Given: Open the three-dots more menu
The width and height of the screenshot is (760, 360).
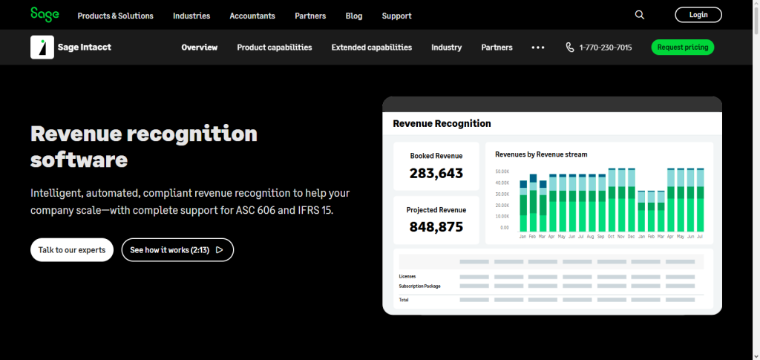Looking at the screenshot, I should tap(538, 48).
